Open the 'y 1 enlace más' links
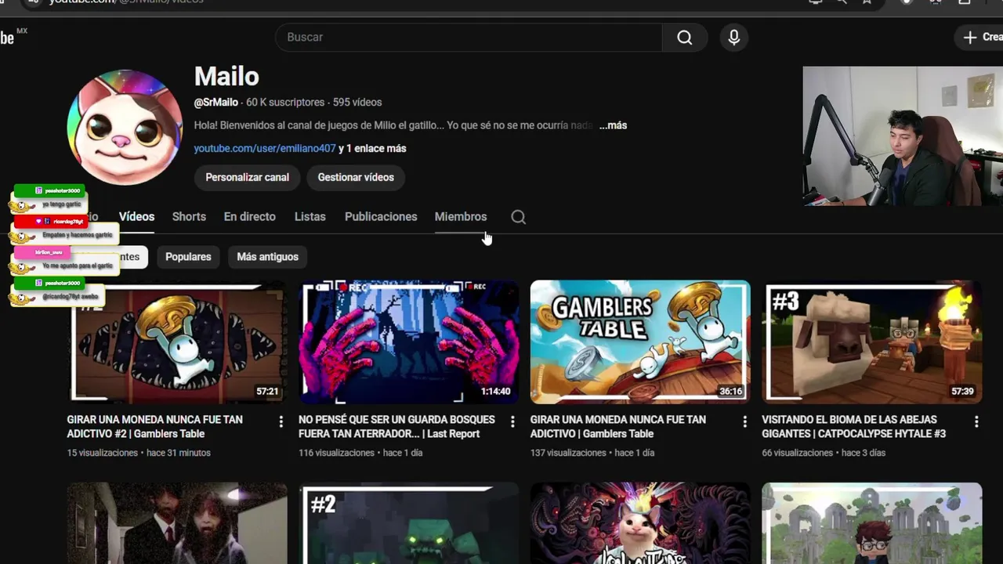The image size is (1003, 564). [x=372, y=148]
